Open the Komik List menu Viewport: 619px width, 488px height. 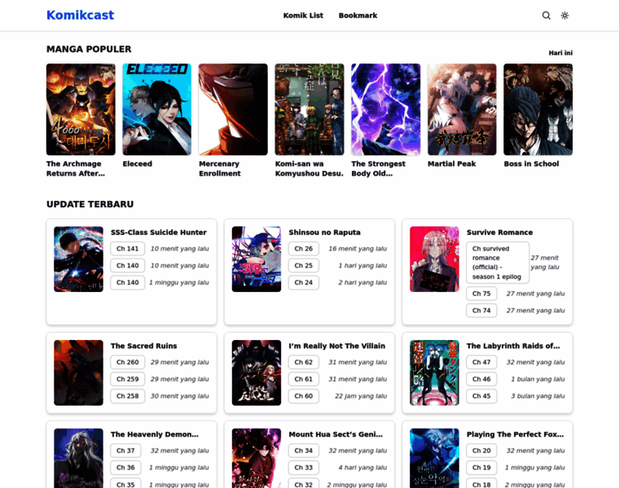[303, 15]
